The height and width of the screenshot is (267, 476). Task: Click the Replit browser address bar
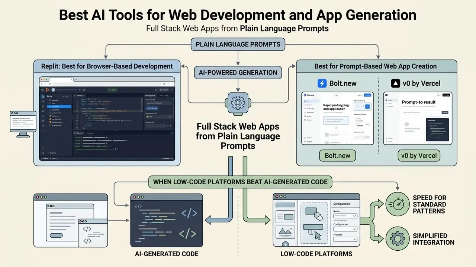point(107,84)
